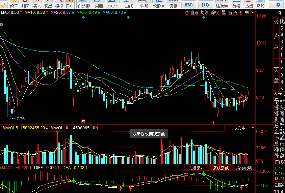
Task: Click the MA5 moving average label
Action: (x=11, y=12)
